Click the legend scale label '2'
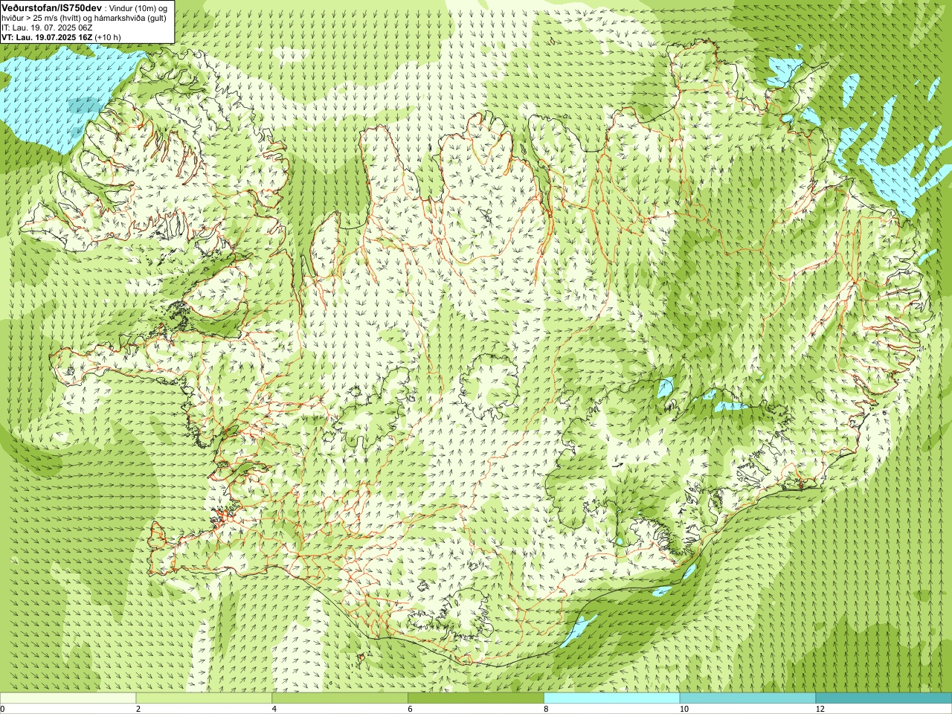This screenshot has height=714, width=952. point(138,709)
